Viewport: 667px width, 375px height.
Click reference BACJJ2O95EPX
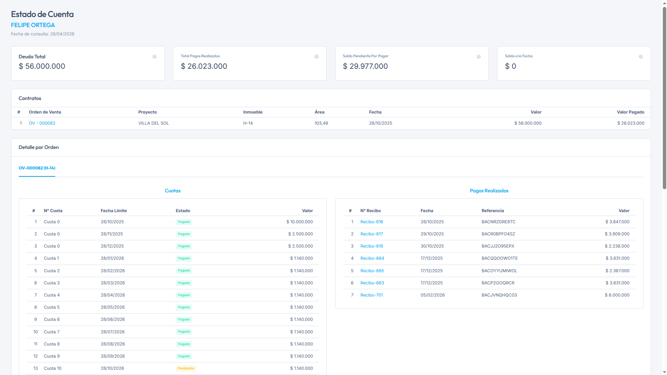[x=498, y=246]
